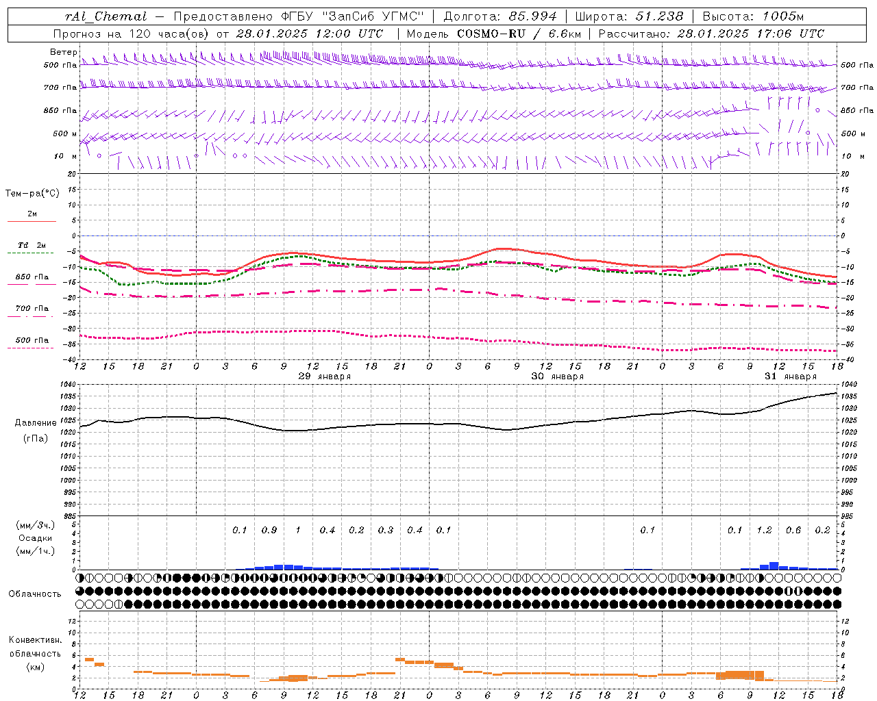Select forecast start time "28.01.2025 12:00 UTC"
This screenshot has height=701, width=877.
tap(310, 34)
